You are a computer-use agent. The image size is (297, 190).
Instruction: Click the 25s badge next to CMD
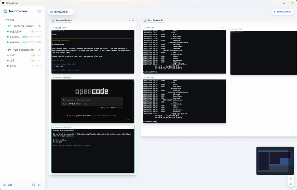(x=33, y=55)
